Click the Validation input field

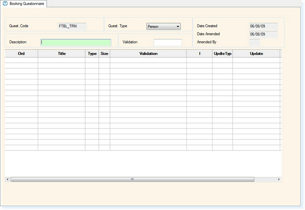[x=168, y=42]
